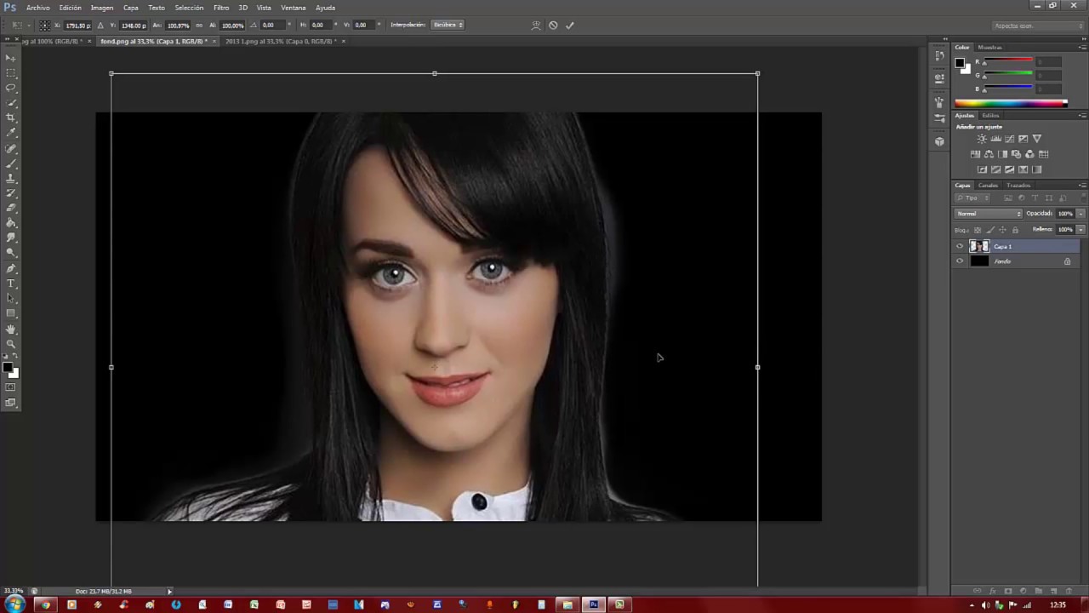Toggle relative positioning triangle in options bar
This screenshot has height=613, width=1089.
100,25
